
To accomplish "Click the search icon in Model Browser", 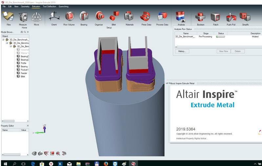I will 25,32.
